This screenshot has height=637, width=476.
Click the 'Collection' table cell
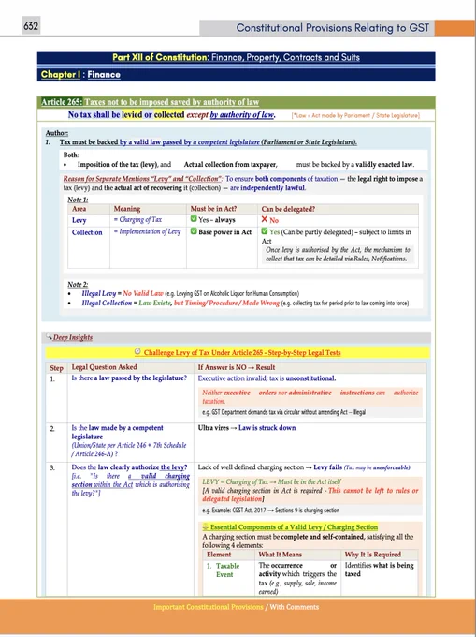87,232
